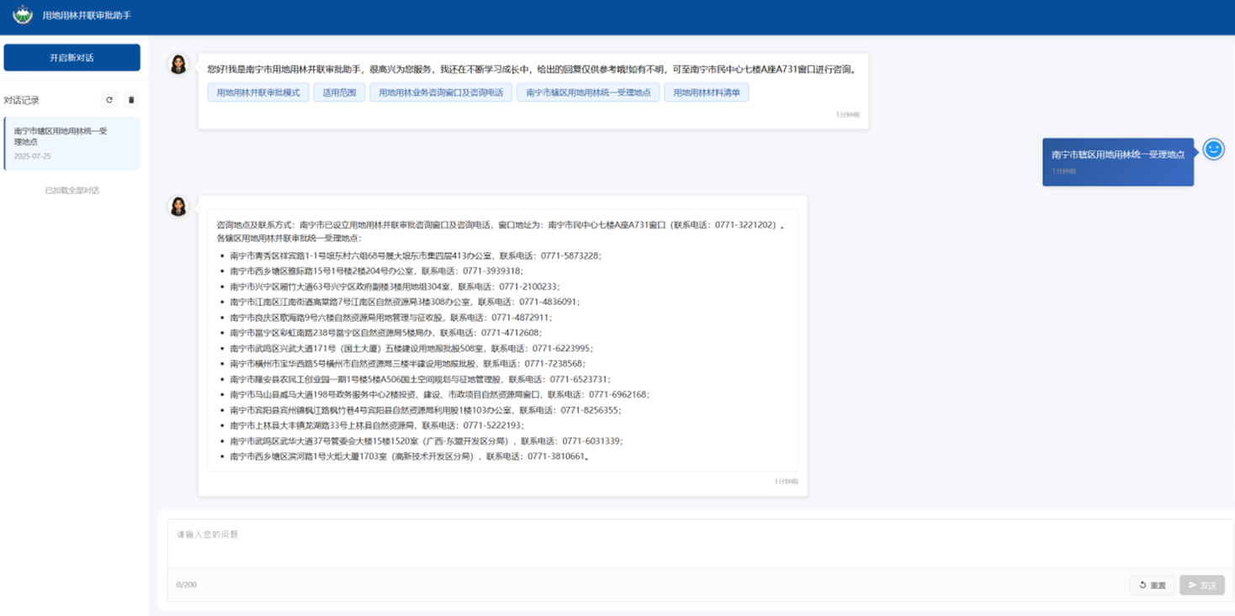Click the trash icon beside 对话记录

(131, 100)
